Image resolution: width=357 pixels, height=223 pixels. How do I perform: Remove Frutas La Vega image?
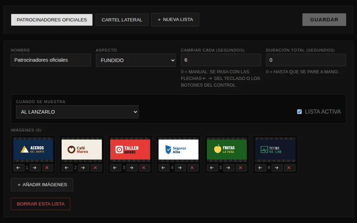[241, 168]
